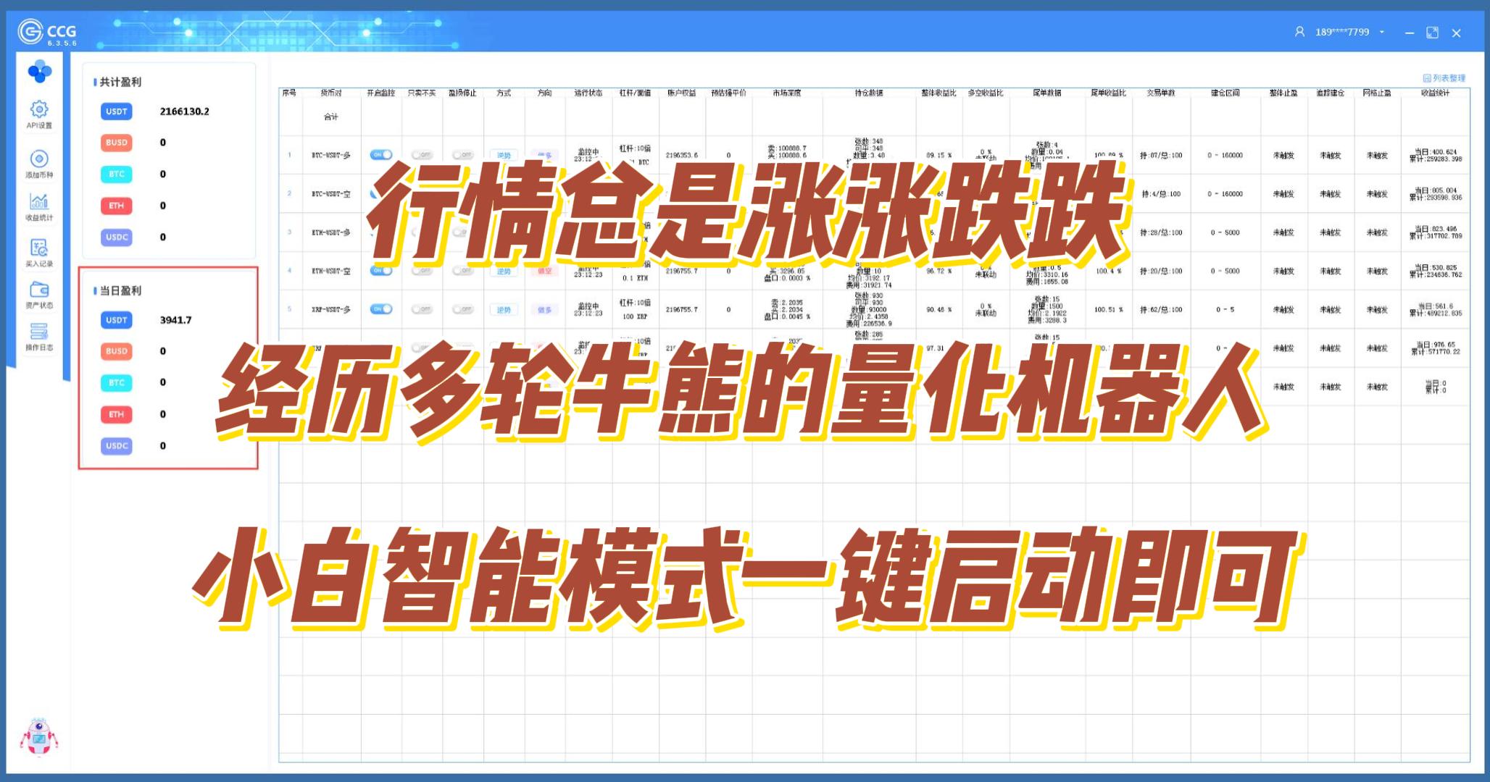Click the 收益统计 column header in table
Screen dimensions: 1490x782
1434,93
